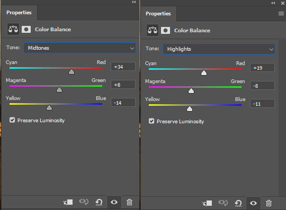
Task: Open the Tone dropdown showing Midtones
Action: click(79, 48)
